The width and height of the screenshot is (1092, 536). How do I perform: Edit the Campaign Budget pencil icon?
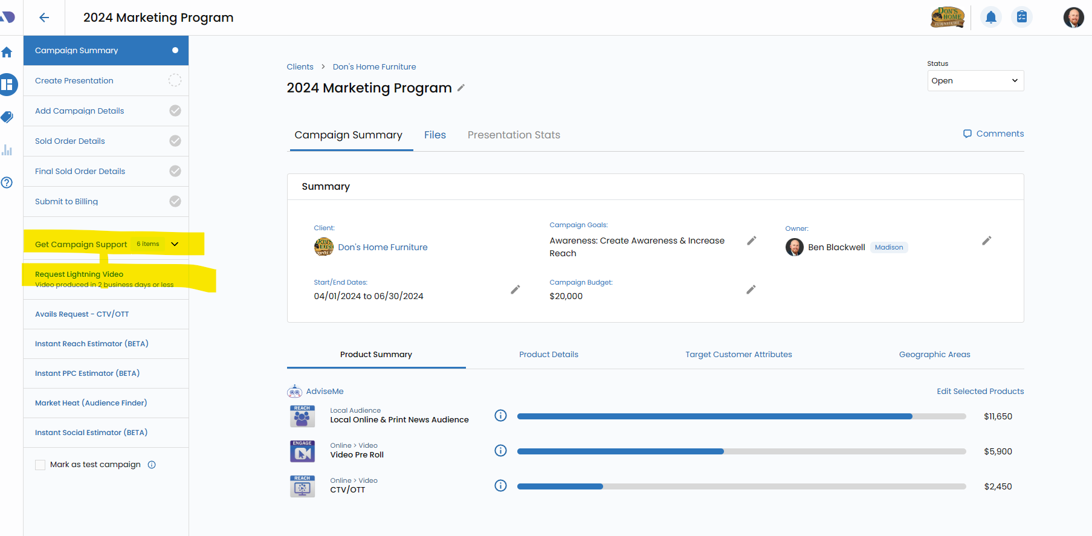click(x=751, y=290)
